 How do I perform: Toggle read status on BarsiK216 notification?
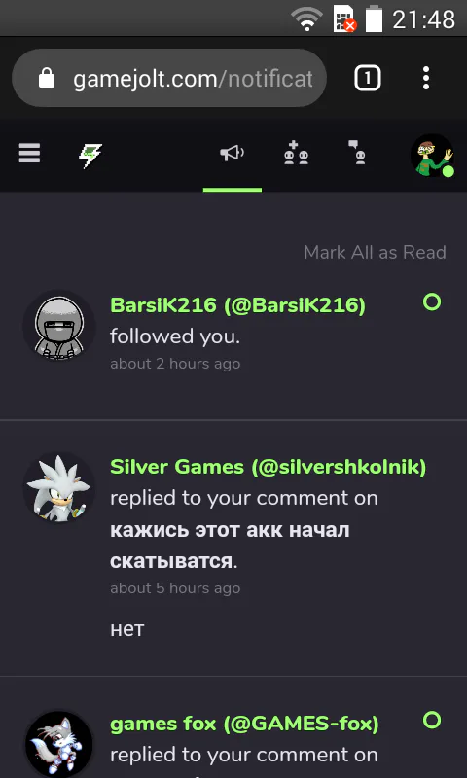click(432, 301)
